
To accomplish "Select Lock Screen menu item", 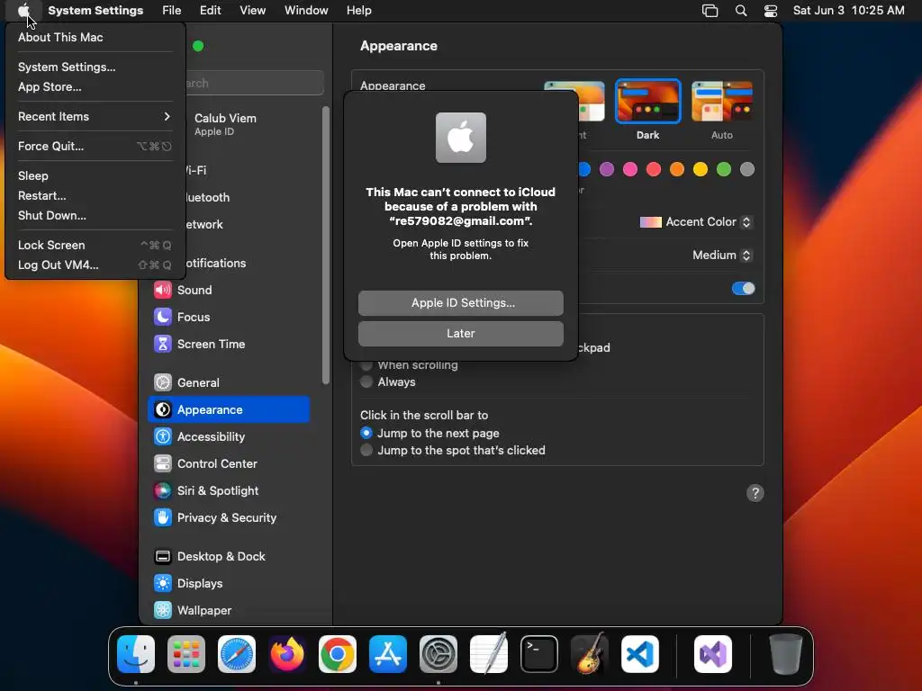I will pyautogui.click(x=95, y=245).
